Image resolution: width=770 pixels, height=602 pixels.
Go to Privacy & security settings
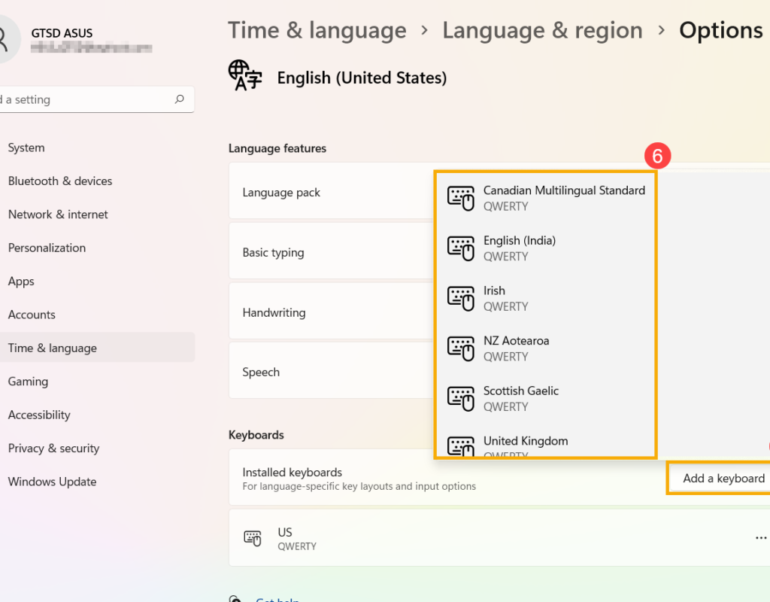(x=53, y=448)
